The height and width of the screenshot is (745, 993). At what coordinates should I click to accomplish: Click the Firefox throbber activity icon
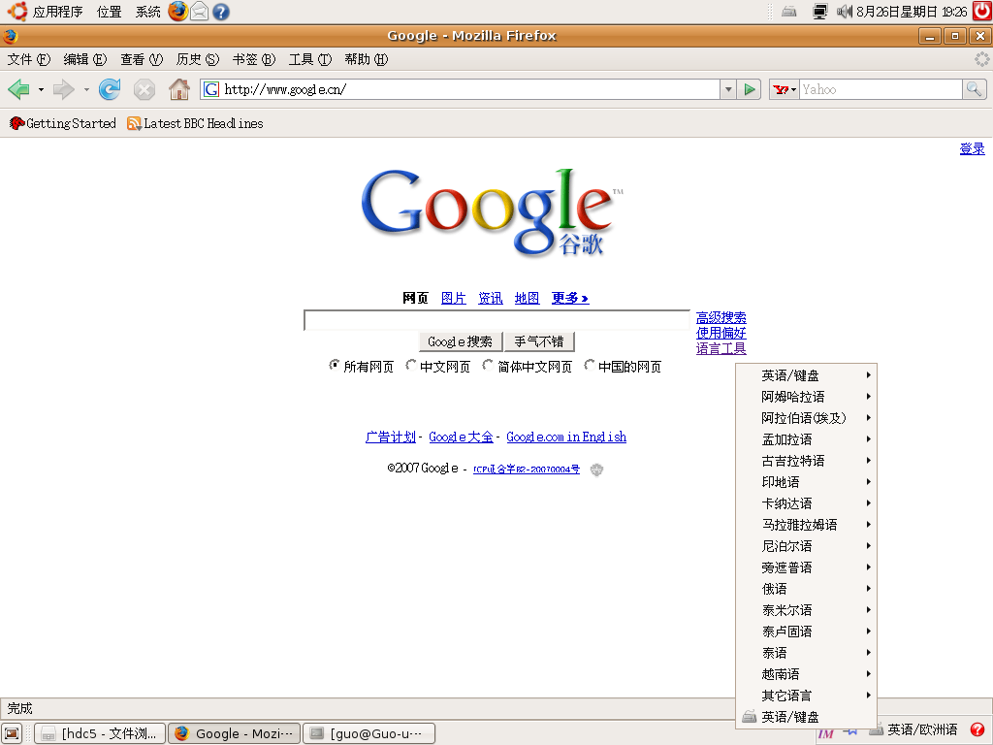tap(981, 59)
